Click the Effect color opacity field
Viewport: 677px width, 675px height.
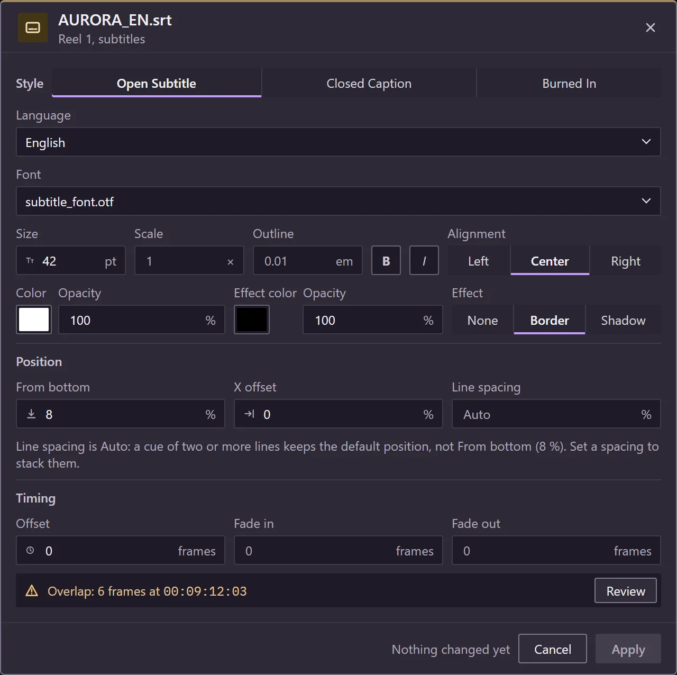click(373, 320)
